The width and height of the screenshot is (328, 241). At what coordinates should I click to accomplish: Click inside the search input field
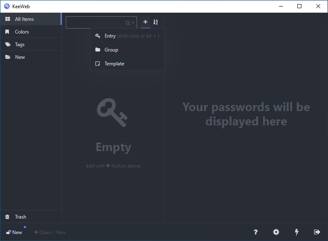[98, 22]
